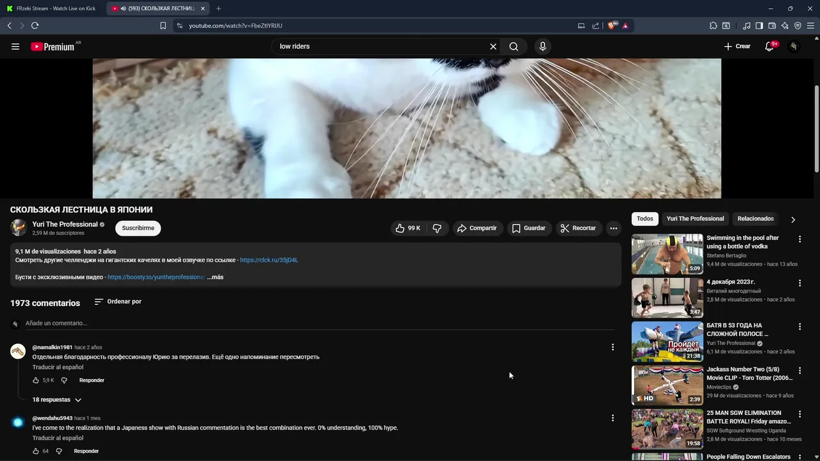Screen dimensions: 820x461
Task: Open options for wendahu5943 comment
Action: pyautogui.click(x=612, y=418)
